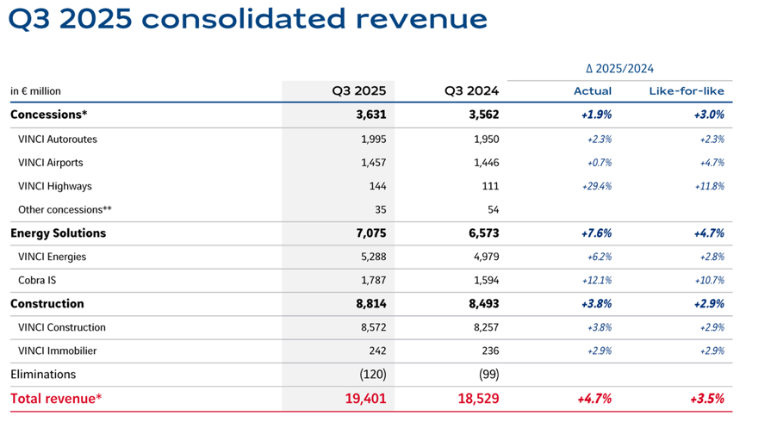The height and width of the screenshot is (422, 777).
Task: Click Concessions Q3 2025 value 3,631
Action: click(x=371, y=115)
